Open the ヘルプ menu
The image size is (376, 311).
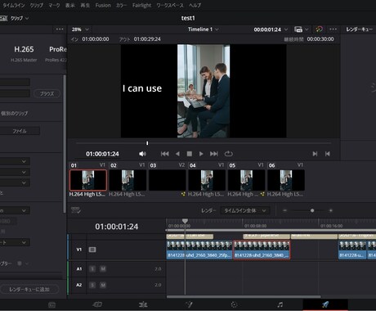[195, 5]
